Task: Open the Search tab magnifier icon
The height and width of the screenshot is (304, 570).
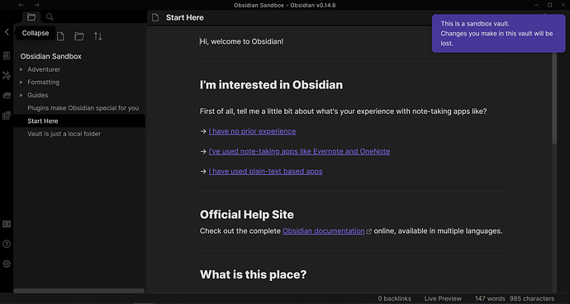Action: coord(50,17)
